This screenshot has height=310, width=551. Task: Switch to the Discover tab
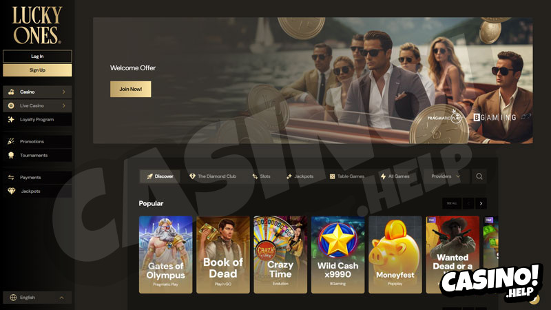[160, 176]
